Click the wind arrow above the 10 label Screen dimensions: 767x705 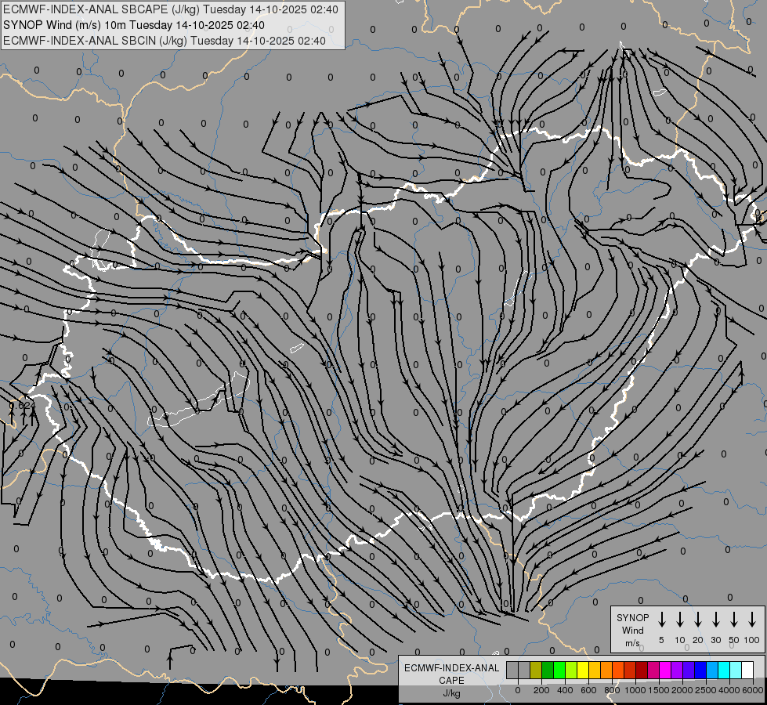[679, 620]
